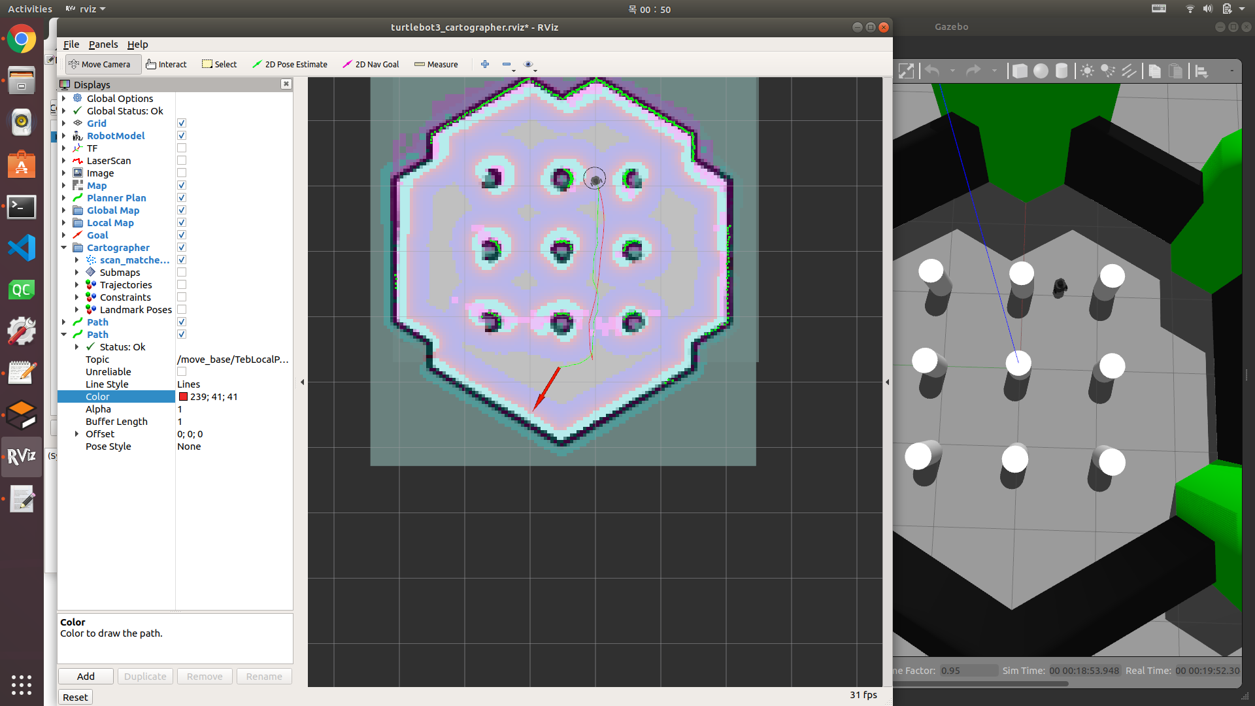Click the Gazebo sun light icon
The image size is (1255, 706).
click(x=1087, y=71)
